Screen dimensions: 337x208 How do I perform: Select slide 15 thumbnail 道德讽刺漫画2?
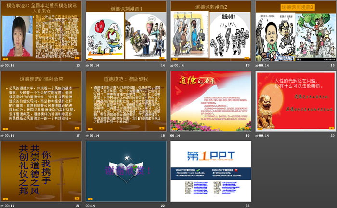click(211, 31)
